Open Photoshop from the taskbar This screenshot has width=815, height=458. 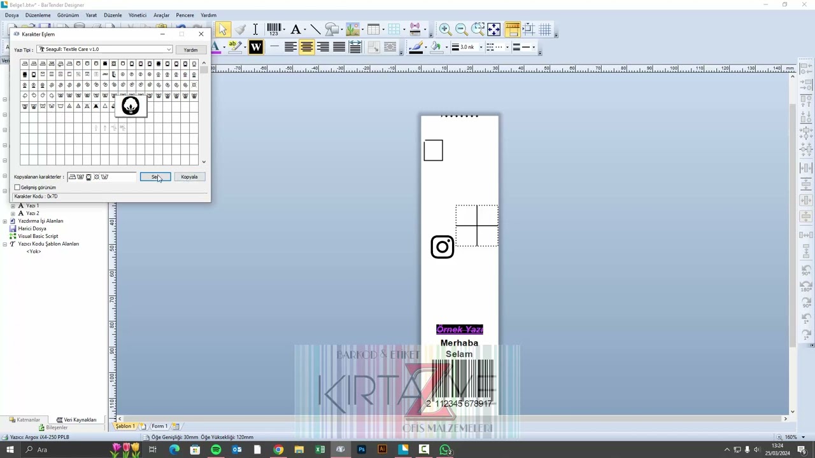pos(362,450)
